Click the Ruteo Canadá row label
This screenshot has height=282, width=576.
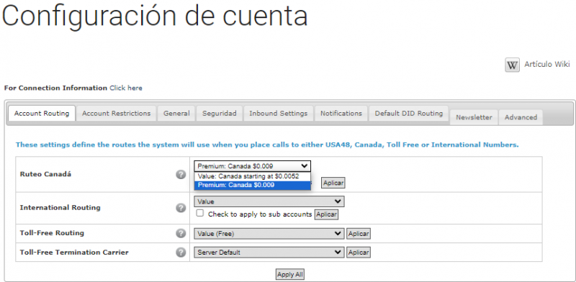(45, 174)
